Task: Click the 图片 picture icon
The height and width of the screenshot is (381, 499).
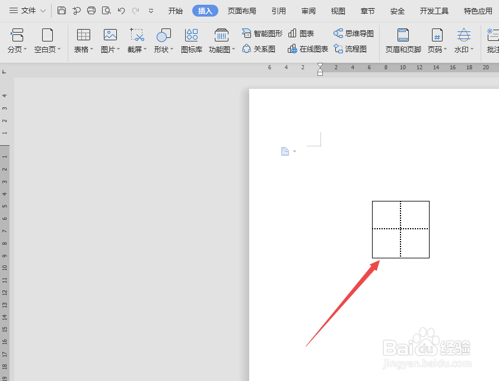Action: (x=110, y=35)
